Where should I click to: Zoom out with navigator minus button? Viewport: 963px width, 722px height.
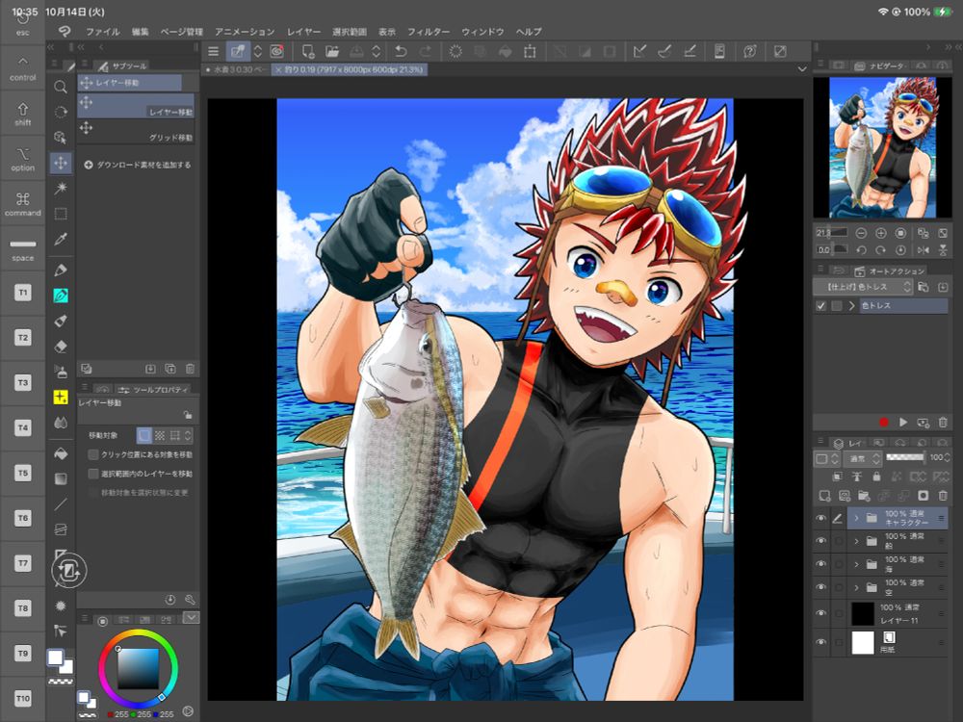[861, 233]
